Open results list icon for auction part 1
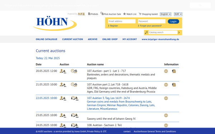The image size is (215, 134). point(174,71)
